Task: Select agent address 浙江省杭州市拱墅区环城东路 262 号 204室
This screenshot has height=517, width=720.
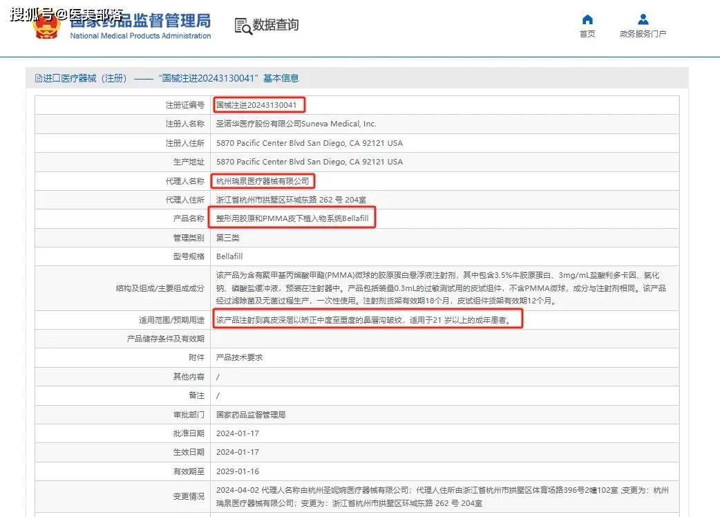Action: pos(291,200)
